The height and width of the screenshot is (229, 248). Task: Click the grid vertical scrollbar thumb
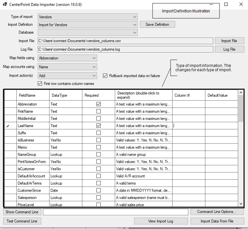pyautogui.click(x=241, y=109)
